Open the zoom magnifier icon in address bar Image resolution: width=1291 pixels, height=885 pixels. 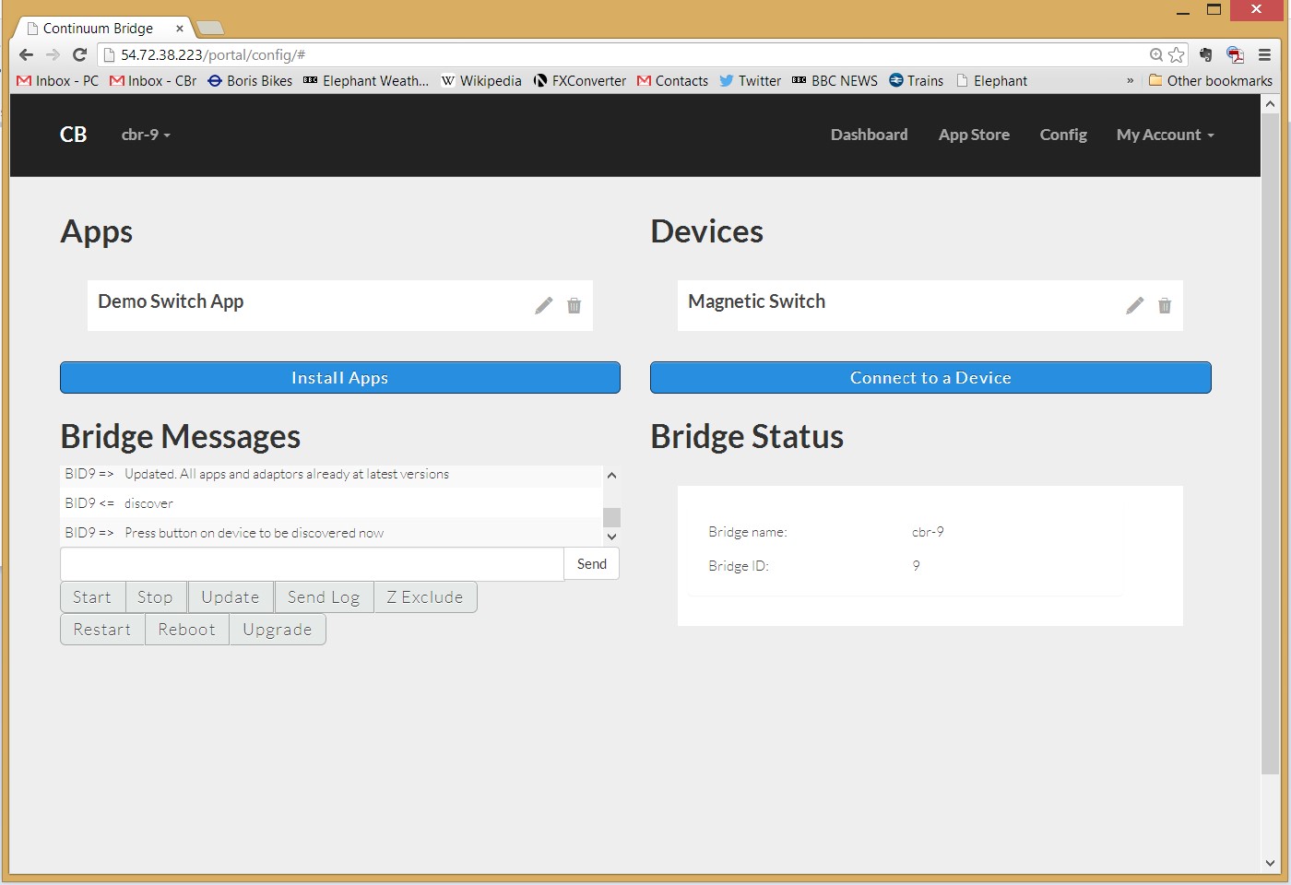1155,54
